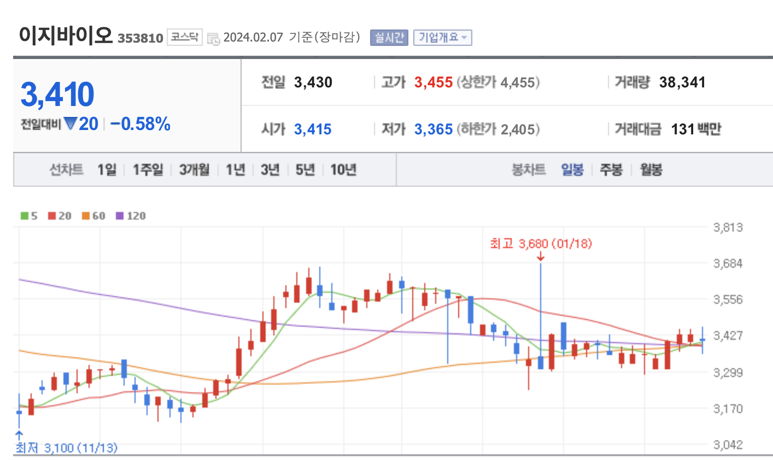The width and height of the screenshot is (773, 460).
Task: Click the 거래대금 value 131 백만
Action: pos(696,129)
